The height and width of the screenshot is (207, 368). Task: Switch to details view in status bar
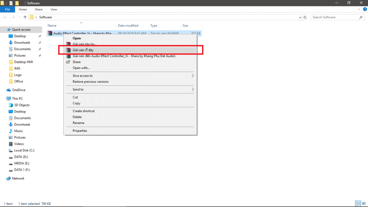[358, 203]
